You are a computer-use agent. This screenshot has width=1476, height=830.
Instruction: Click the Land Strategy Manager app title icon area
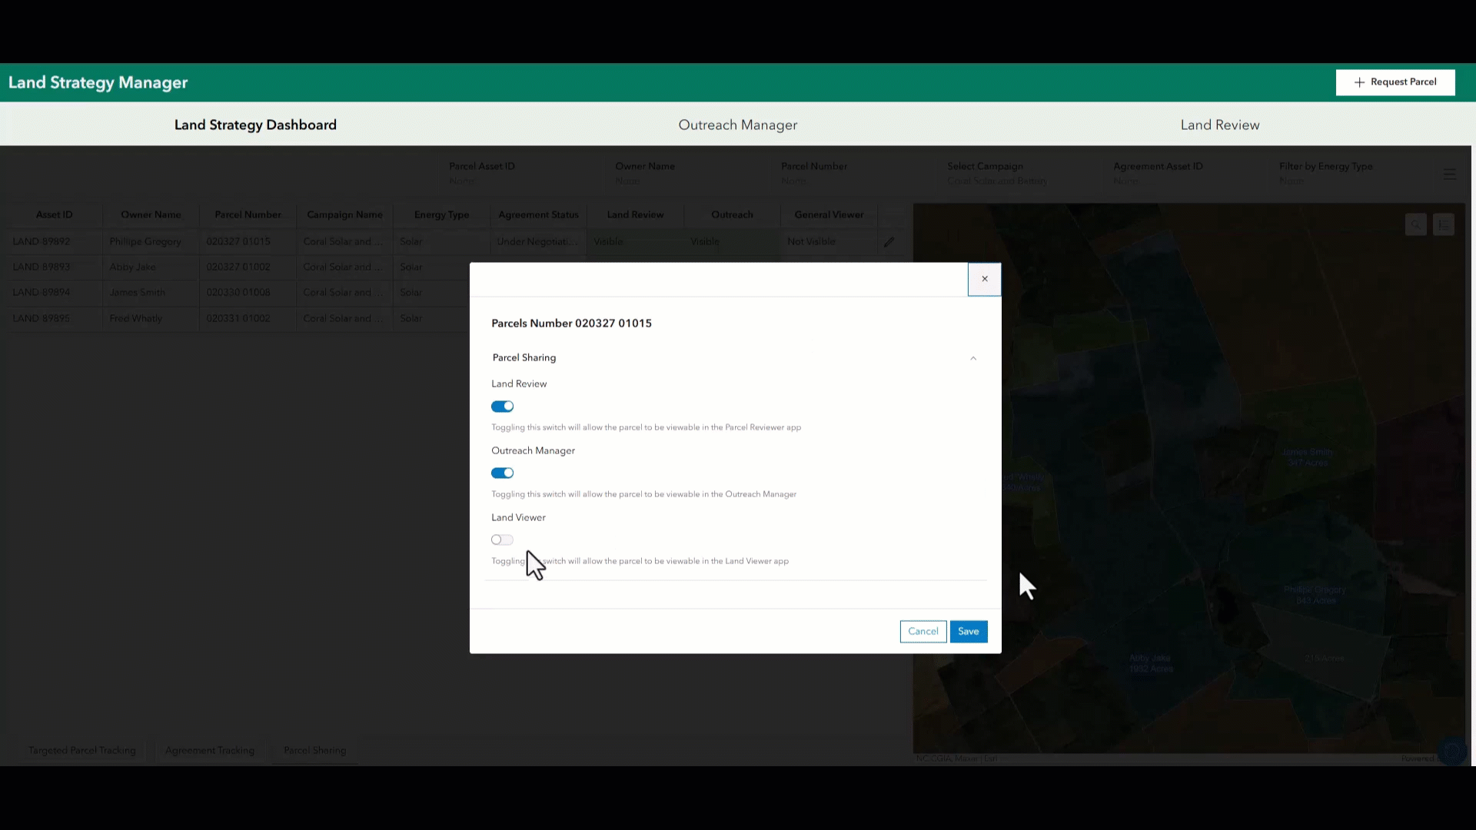(x=98, y=82)
